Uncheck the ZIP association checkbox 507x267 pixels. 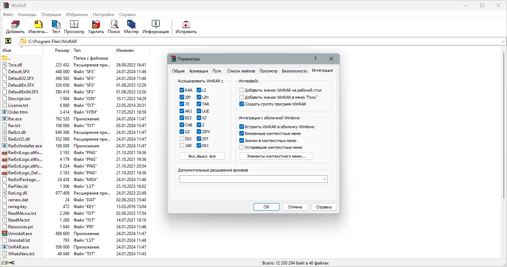[182, 97]
